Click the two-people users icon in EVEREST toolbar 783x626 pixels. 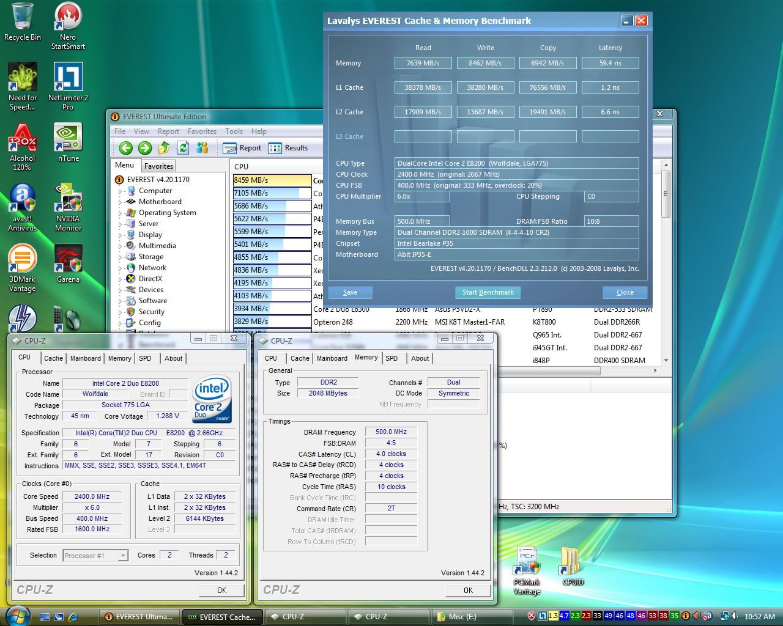click(202, 148)
